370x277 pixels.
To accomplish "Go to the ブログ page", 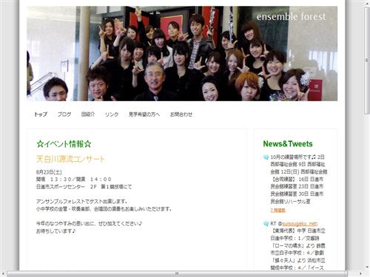I will click(64, 114).
